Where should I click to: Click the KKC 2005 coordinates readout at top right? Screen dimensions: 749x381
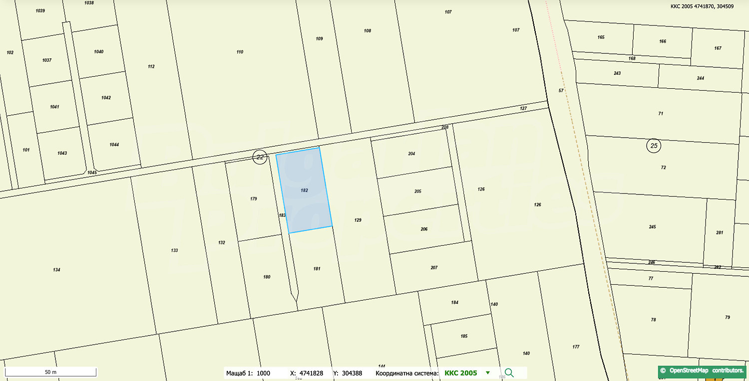(708, 6)
